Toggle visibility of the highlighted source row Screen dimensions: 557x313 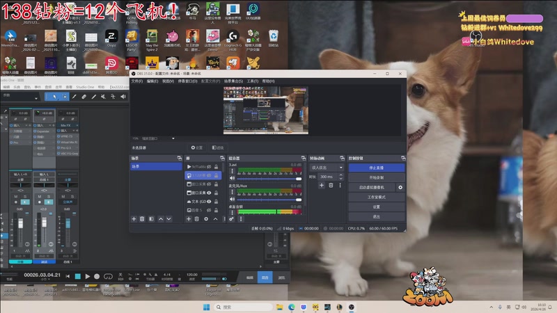pyautogui.click(x=210, y=175)
